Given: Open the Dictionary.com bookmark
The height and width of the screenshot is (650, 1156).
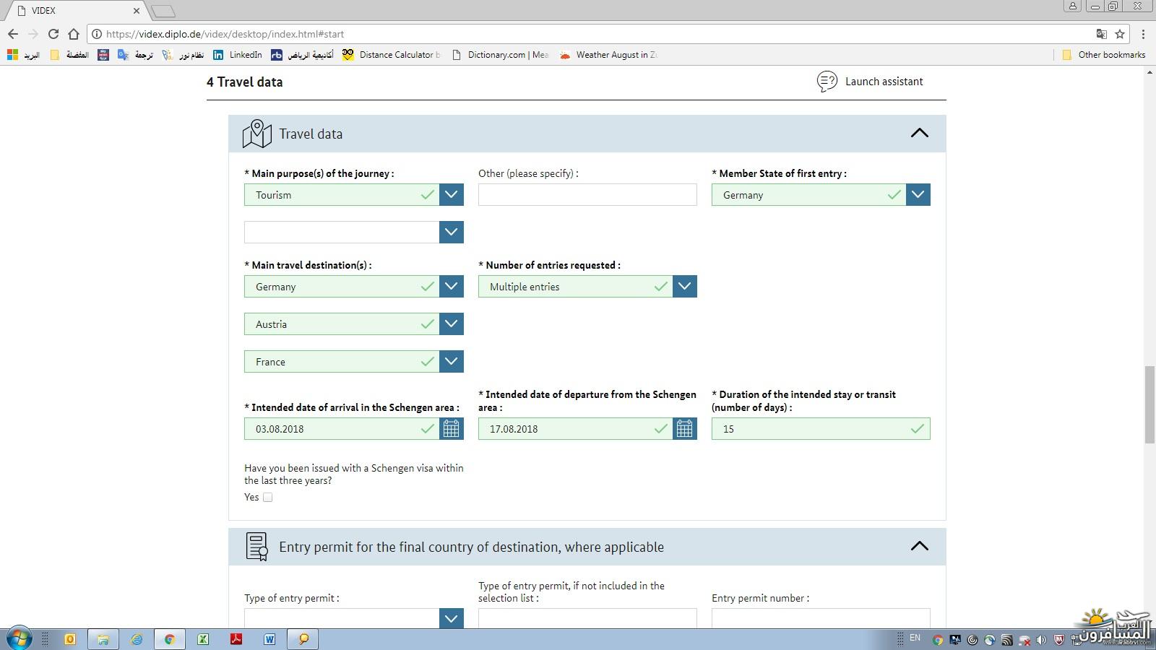Looking at the screenshot, I should pos(500,55).
